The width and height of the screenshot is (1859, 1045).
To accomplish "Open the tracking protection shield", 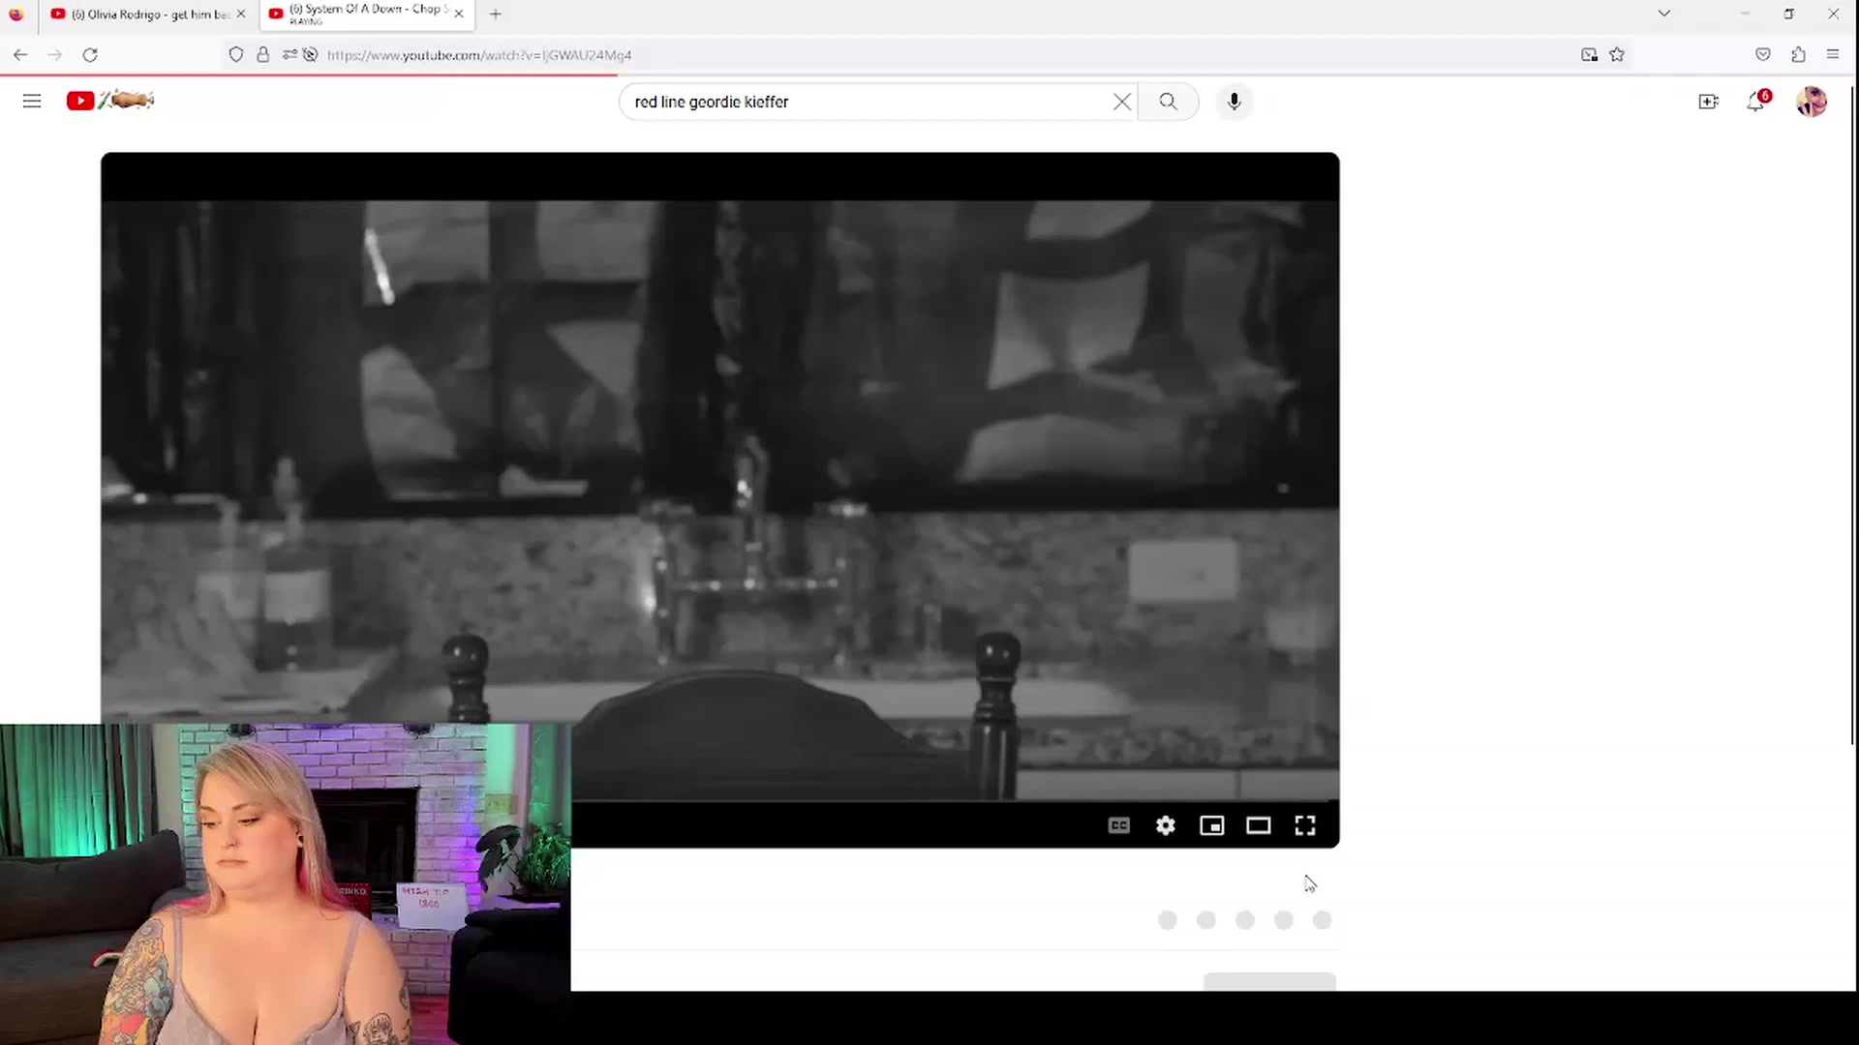I will coord(236,55).
